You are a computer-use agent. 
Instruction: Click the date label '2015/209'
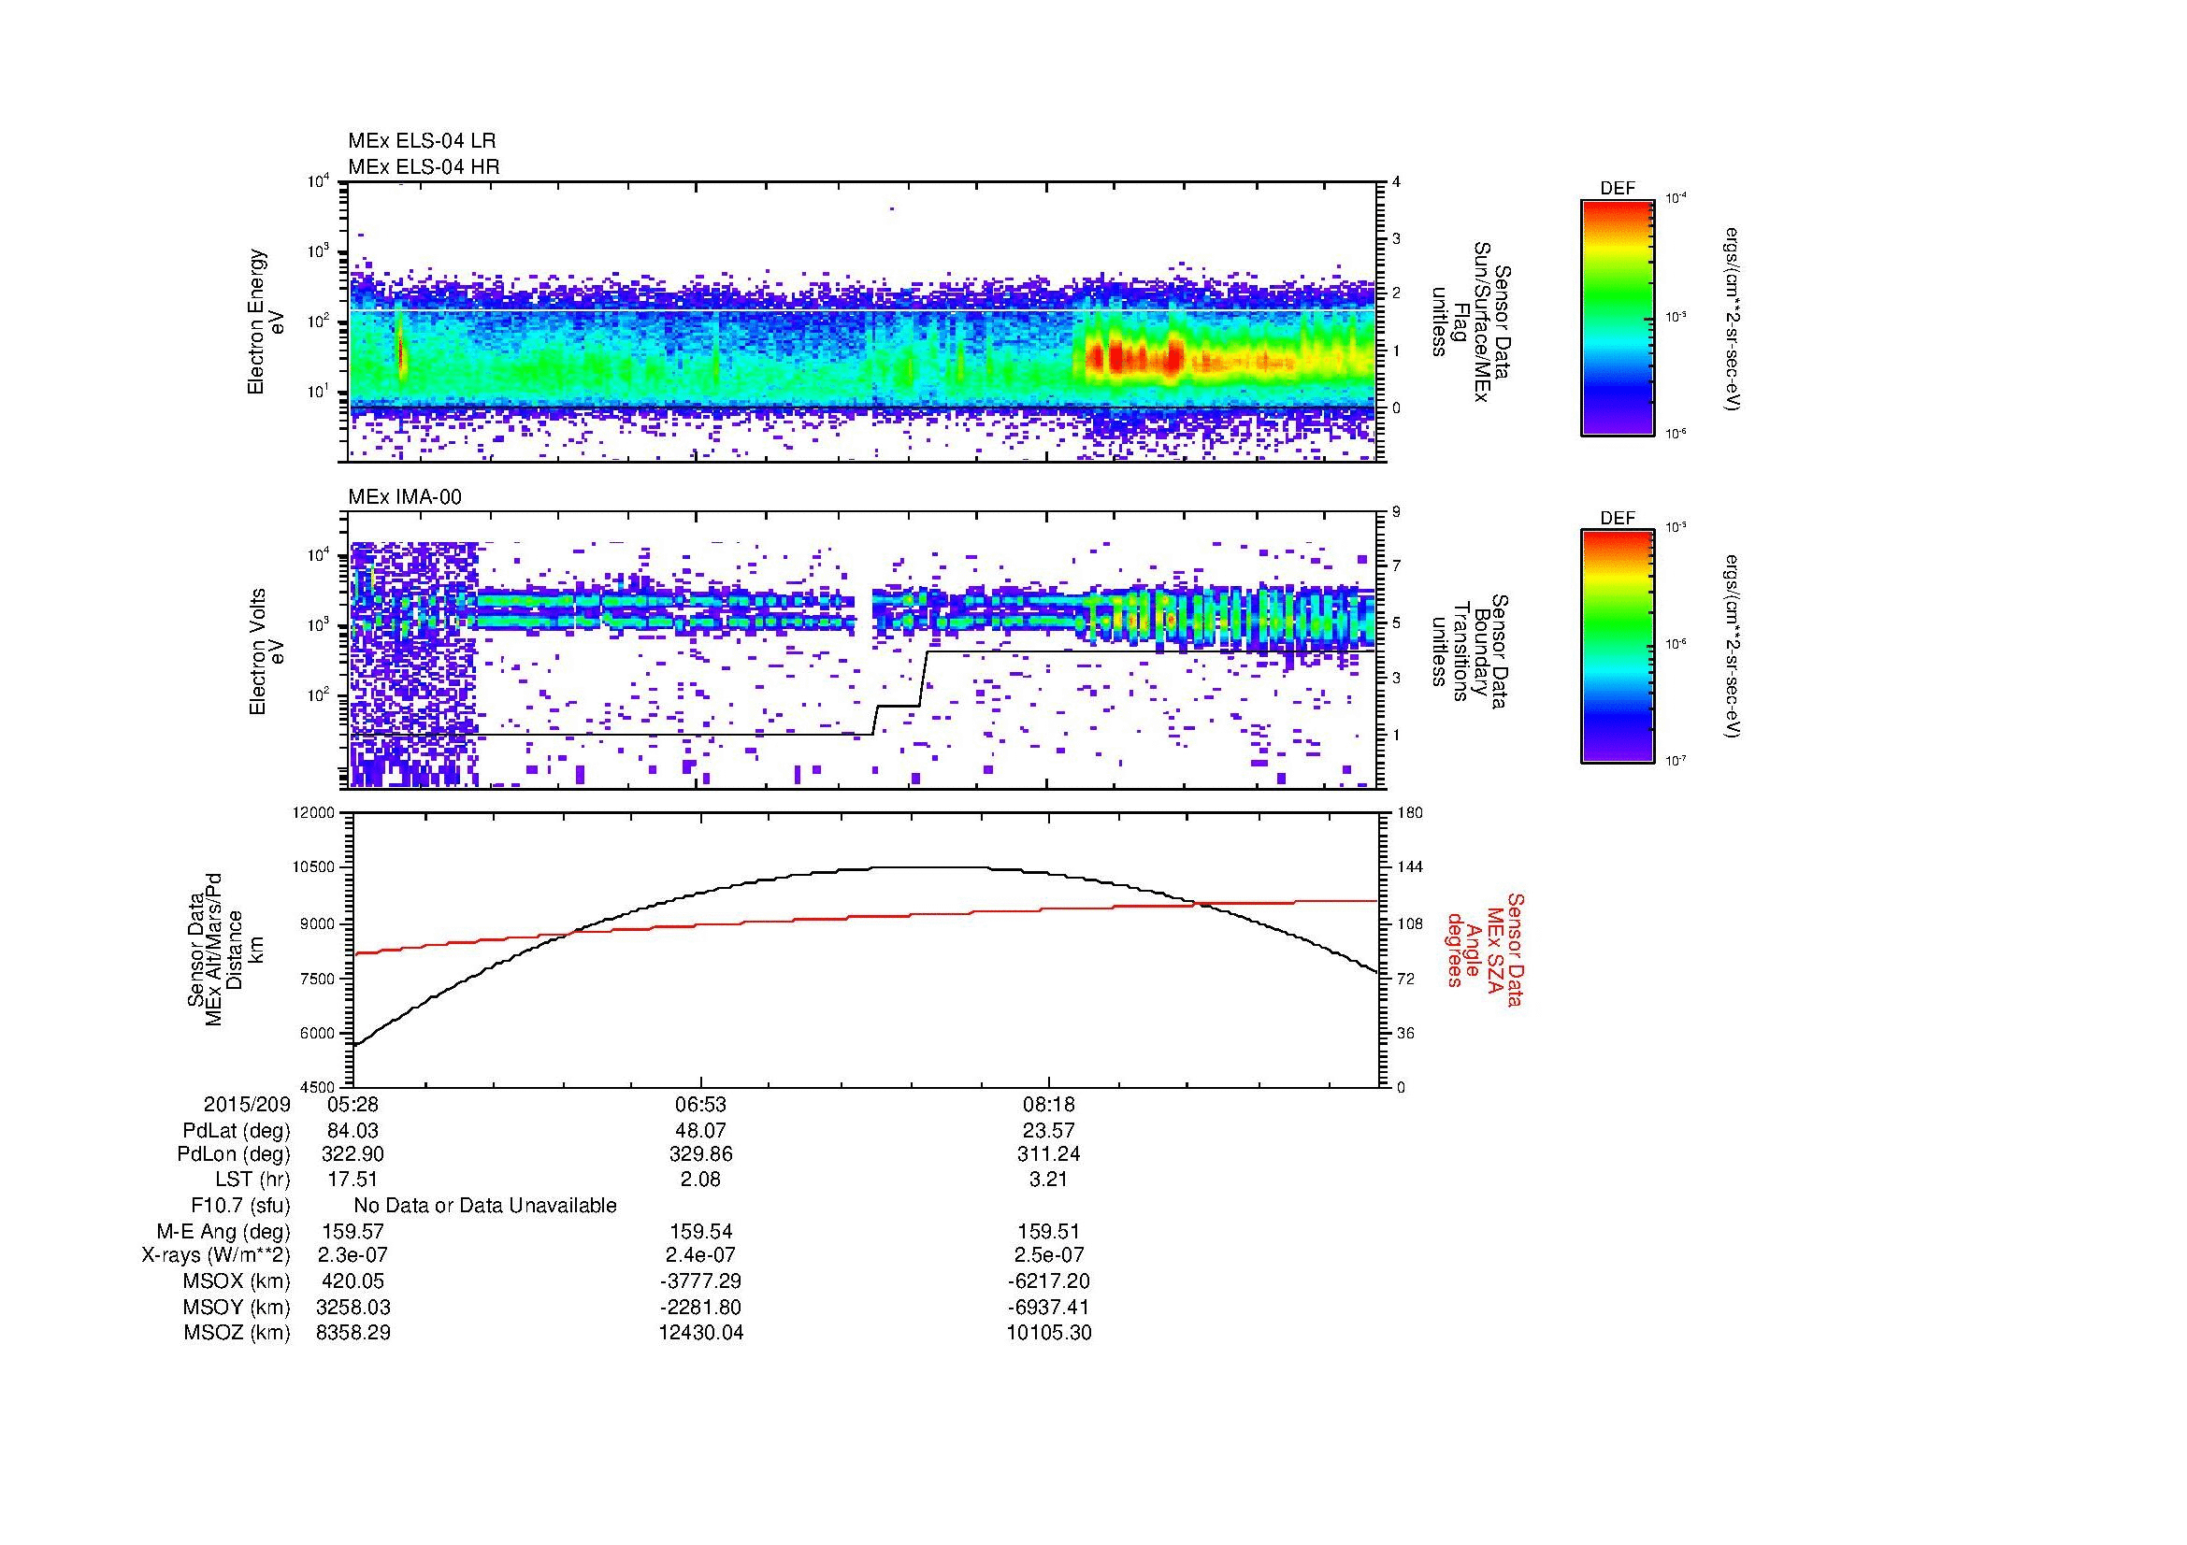pyautogui.click(x=247, y=1104)
